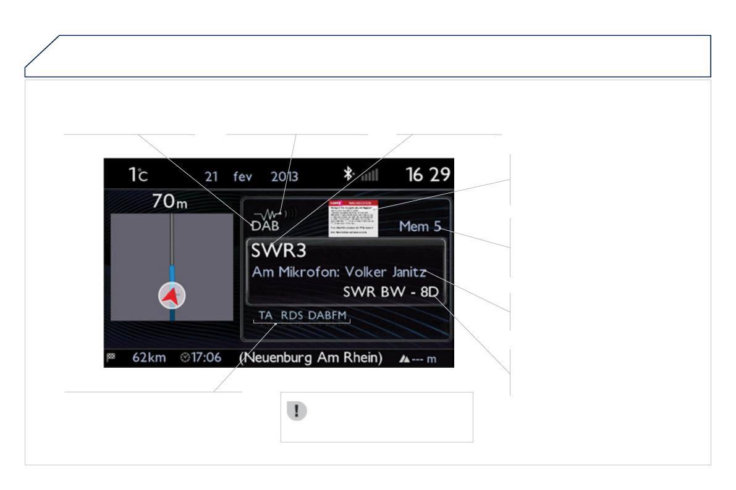Image resolution: width=736 pixels, height=490 pixels.
Task: Toggle DABFM station tracking indicator
Action: click(x=328, y=315)
